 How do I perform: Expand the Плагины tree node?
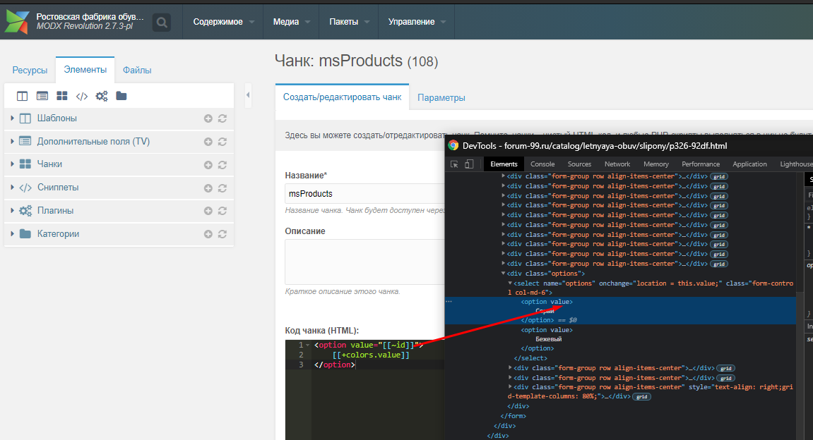point(12,210)
